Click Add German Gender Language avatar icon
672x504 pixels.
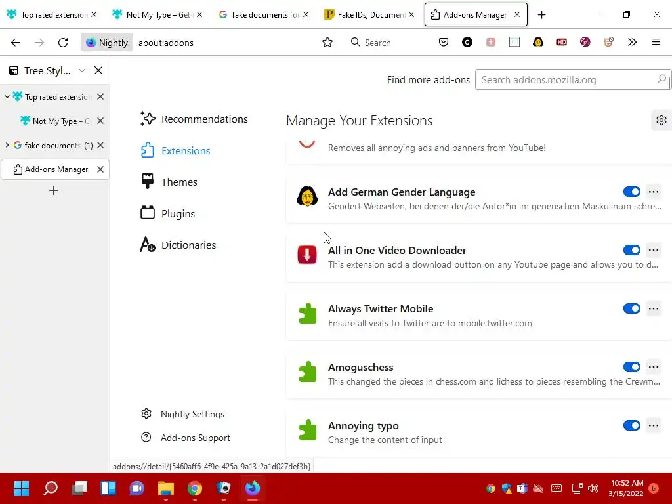coord(307,196)
